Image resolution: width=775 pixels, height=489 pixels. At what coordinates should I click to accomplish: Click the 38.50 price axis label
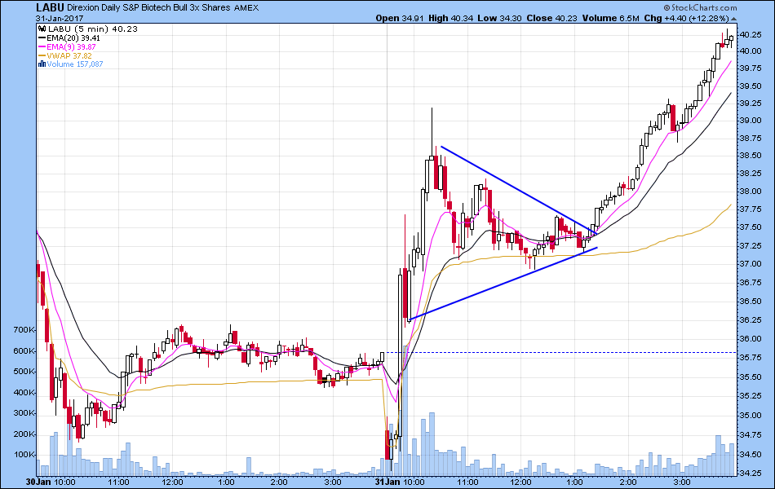(x=750, y=155)
